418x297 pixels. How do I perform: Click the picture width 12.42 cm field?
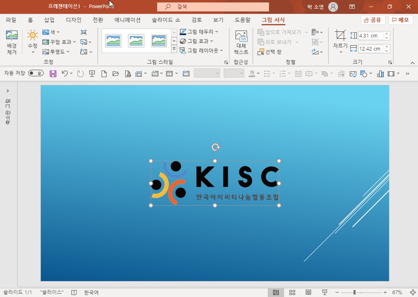click(370, 49)
